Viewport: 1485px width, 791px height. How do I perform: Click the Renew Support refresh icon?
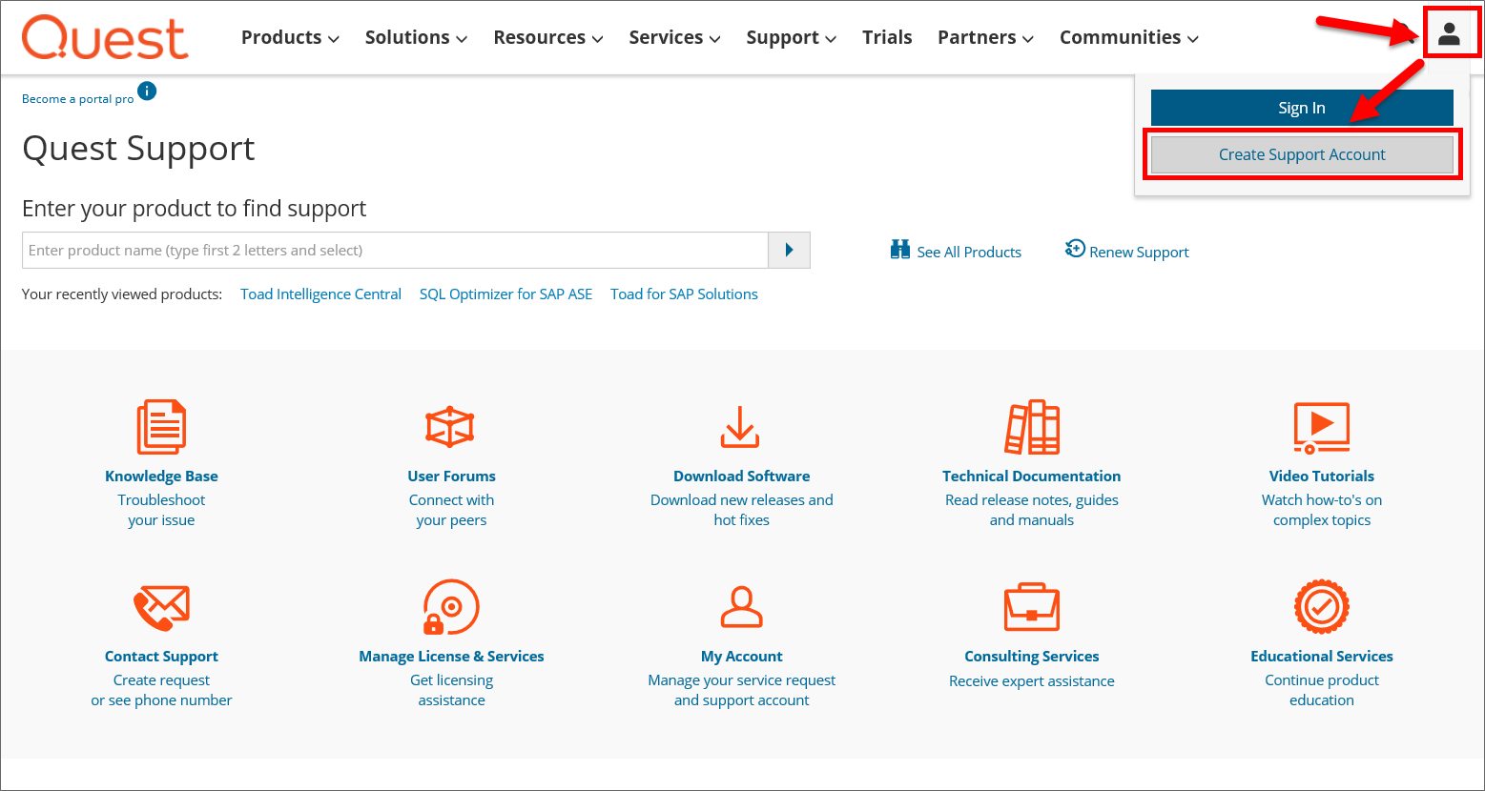tap(1075, 249)
